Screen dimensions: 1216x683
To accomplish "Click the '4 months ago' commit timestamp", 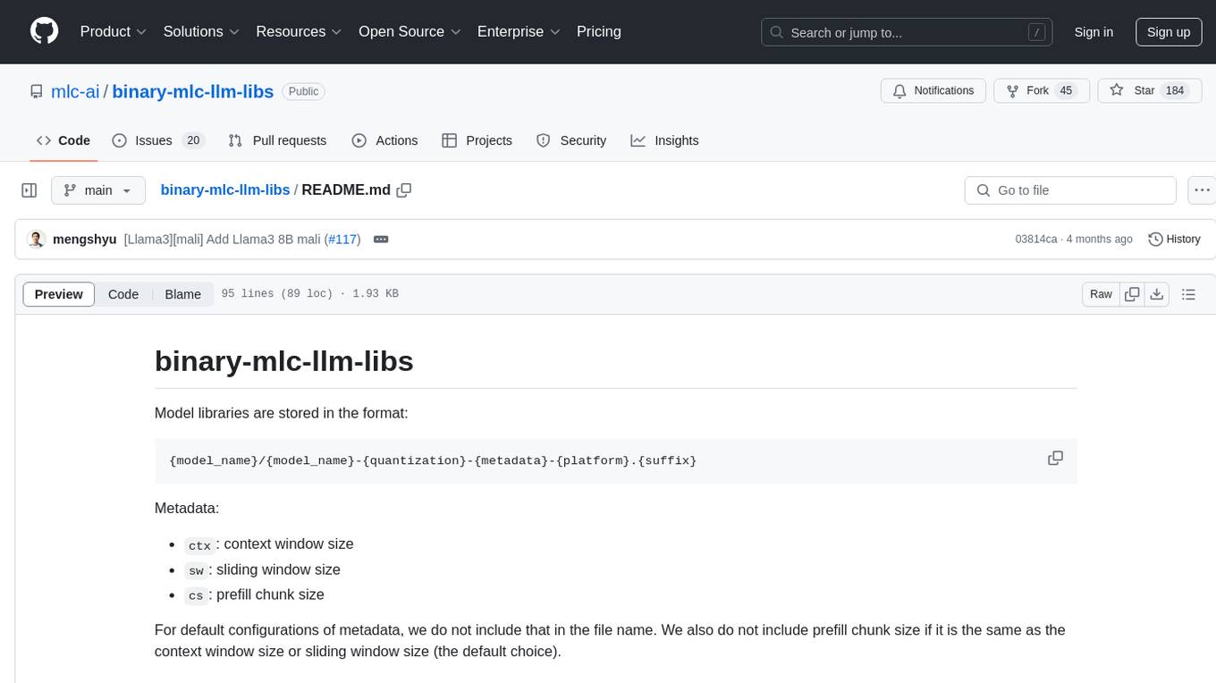I will [1099, 240].
